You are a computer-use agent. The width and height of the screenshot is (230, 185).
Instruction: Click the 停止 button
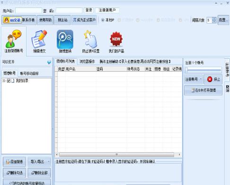pyautogui.click(x=213, y=79)
